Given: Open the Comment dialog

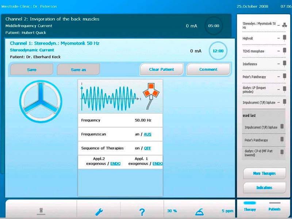Looking at the screenshot, I should point(208,69).
